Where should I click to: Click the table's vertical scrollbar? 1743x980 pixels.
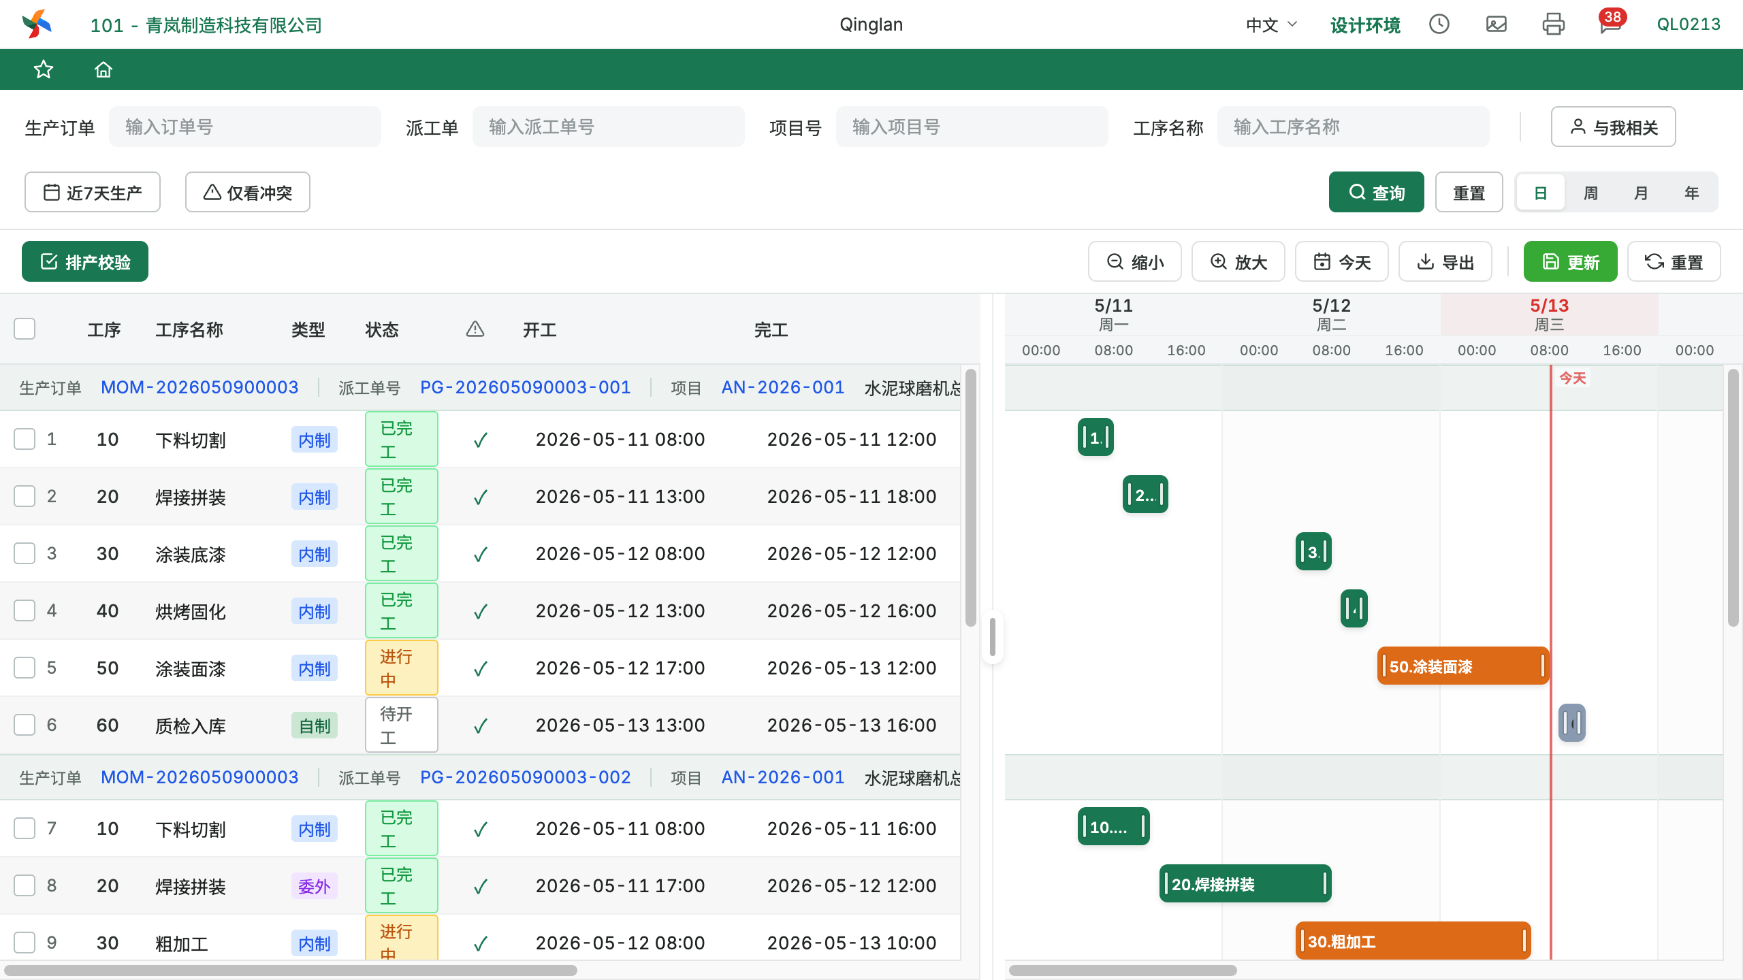(971, 497)
